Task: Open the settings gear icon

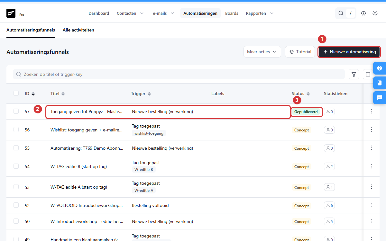Action: pyautogui.click(x=363, y=13)
